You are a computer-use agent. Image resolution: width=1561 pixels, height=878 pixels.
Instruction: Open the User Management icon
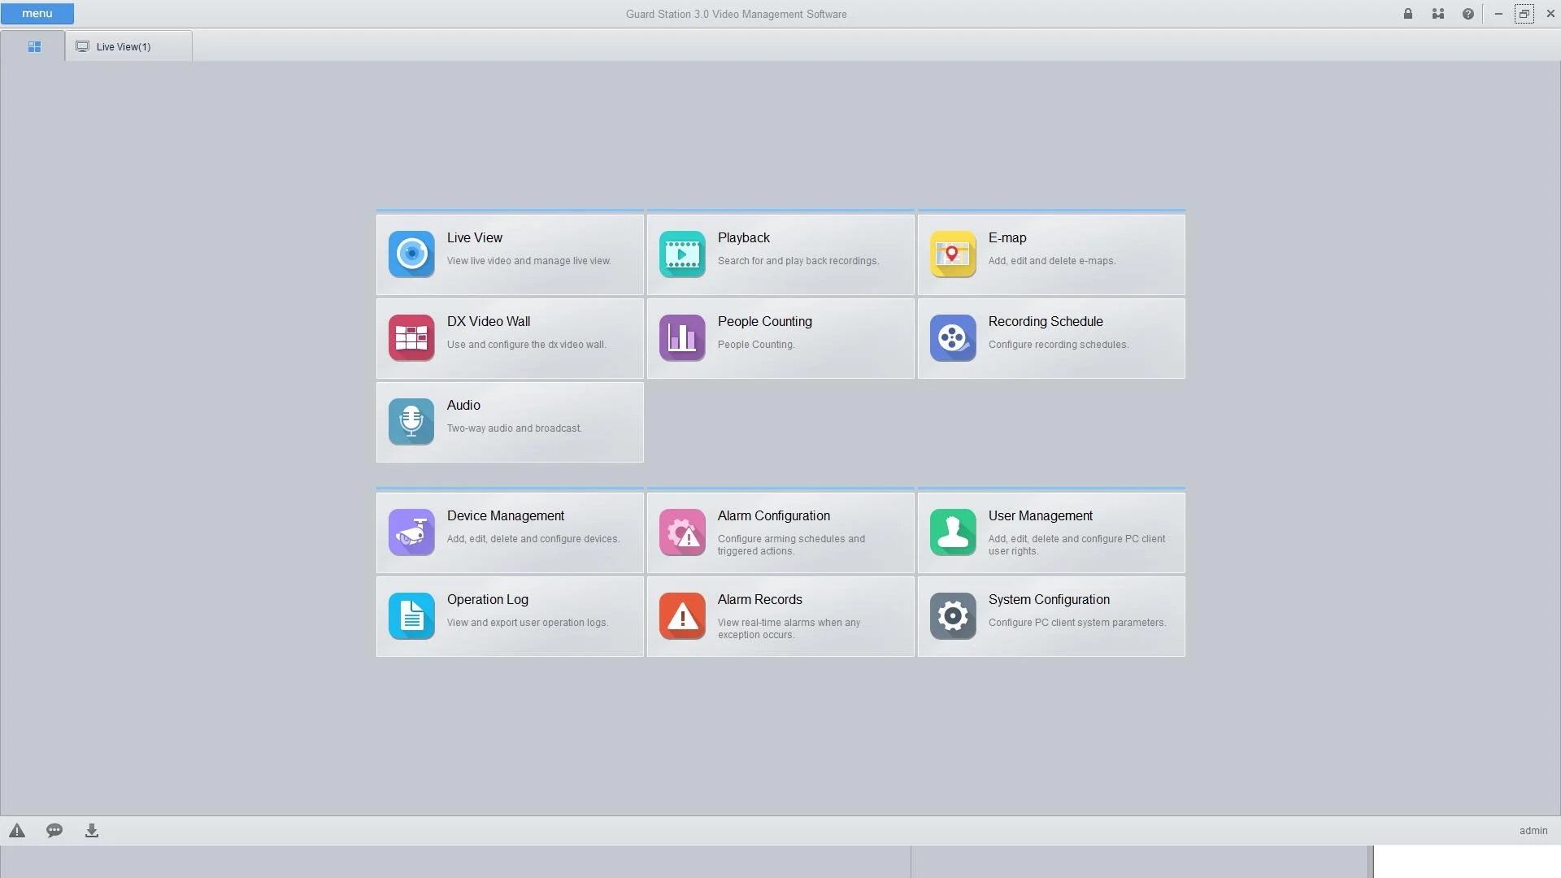pos(953,532)
